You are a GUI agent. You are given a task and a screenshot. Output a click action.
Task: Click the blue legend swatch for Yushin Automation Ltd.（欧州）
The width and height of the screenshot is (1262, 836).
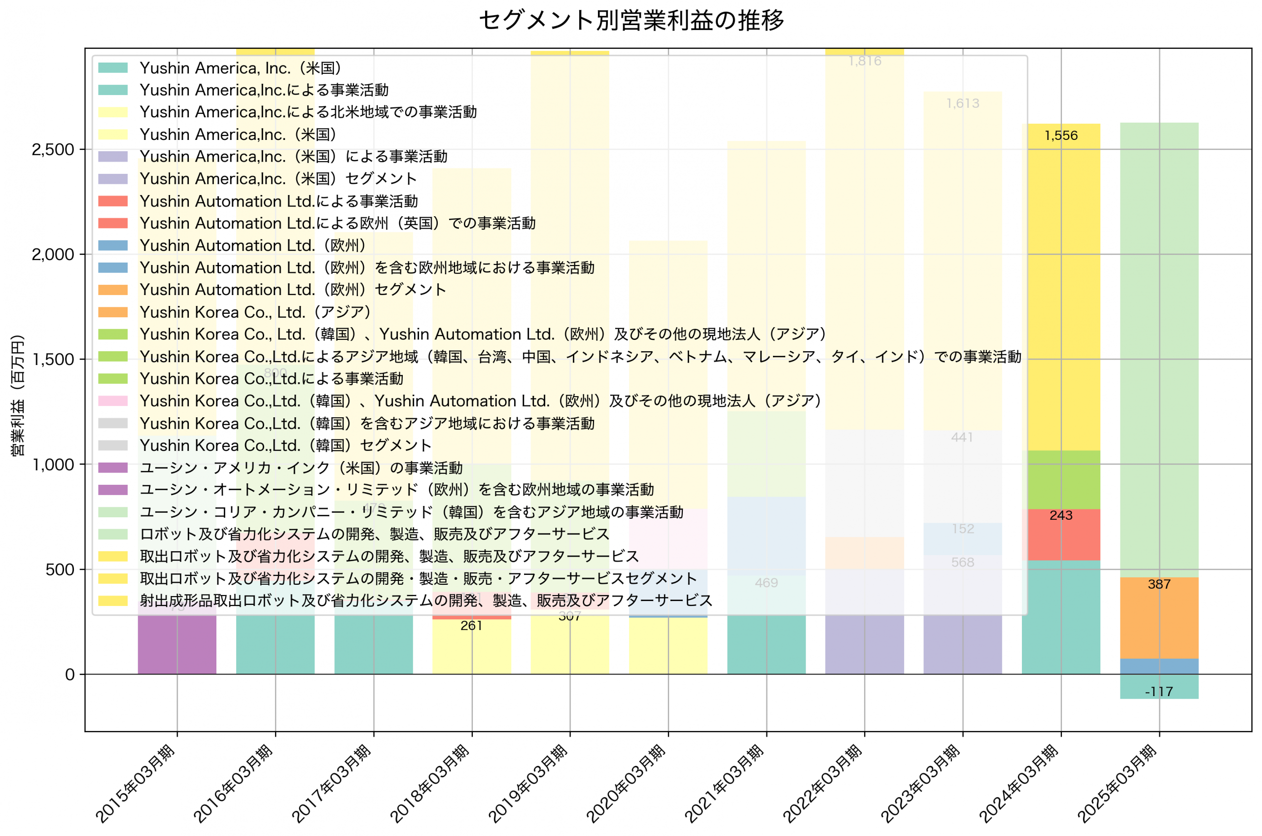click(112, 245)
